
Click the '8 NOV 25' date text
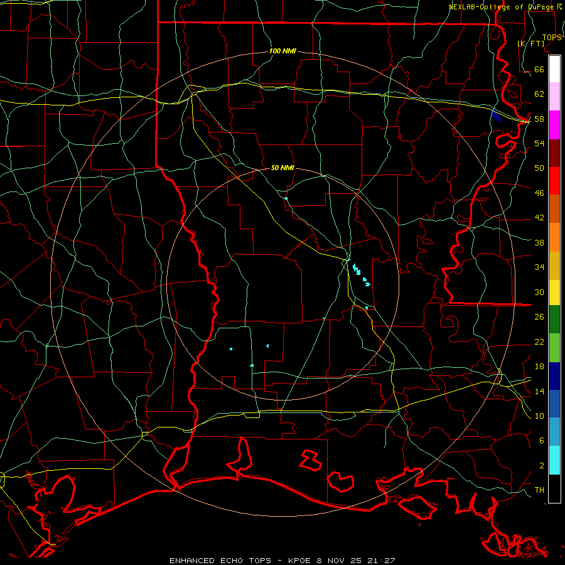340,561
